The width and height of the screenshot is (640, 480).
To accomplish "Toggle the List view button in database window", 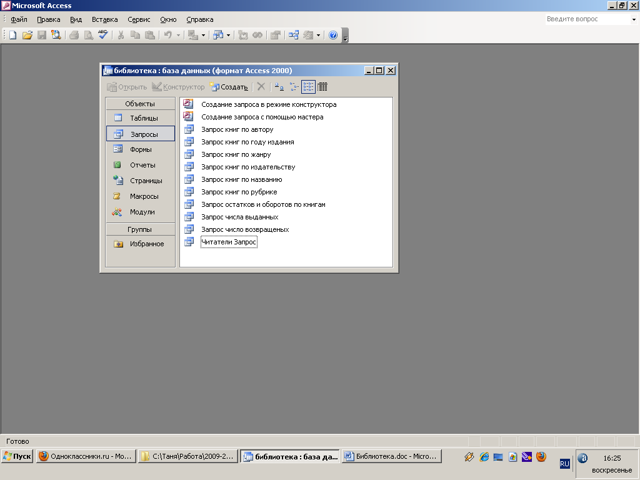I will (308, 86).
